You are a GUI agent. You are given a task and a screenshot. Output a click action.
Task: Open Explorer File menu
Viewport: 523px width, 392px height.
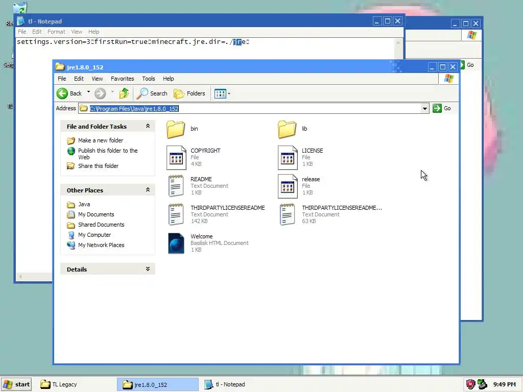62,79
